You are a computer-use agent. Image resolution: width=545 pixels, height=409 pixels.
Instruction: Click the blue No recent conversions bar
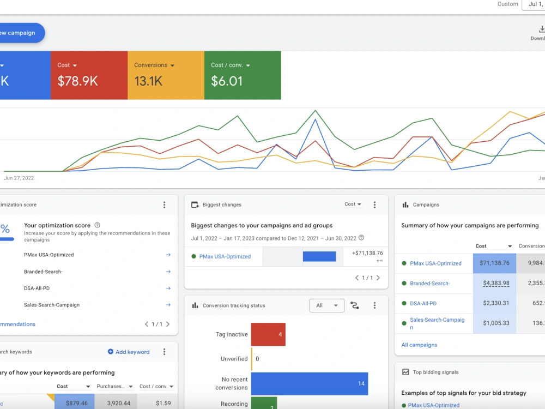(310, 383)
